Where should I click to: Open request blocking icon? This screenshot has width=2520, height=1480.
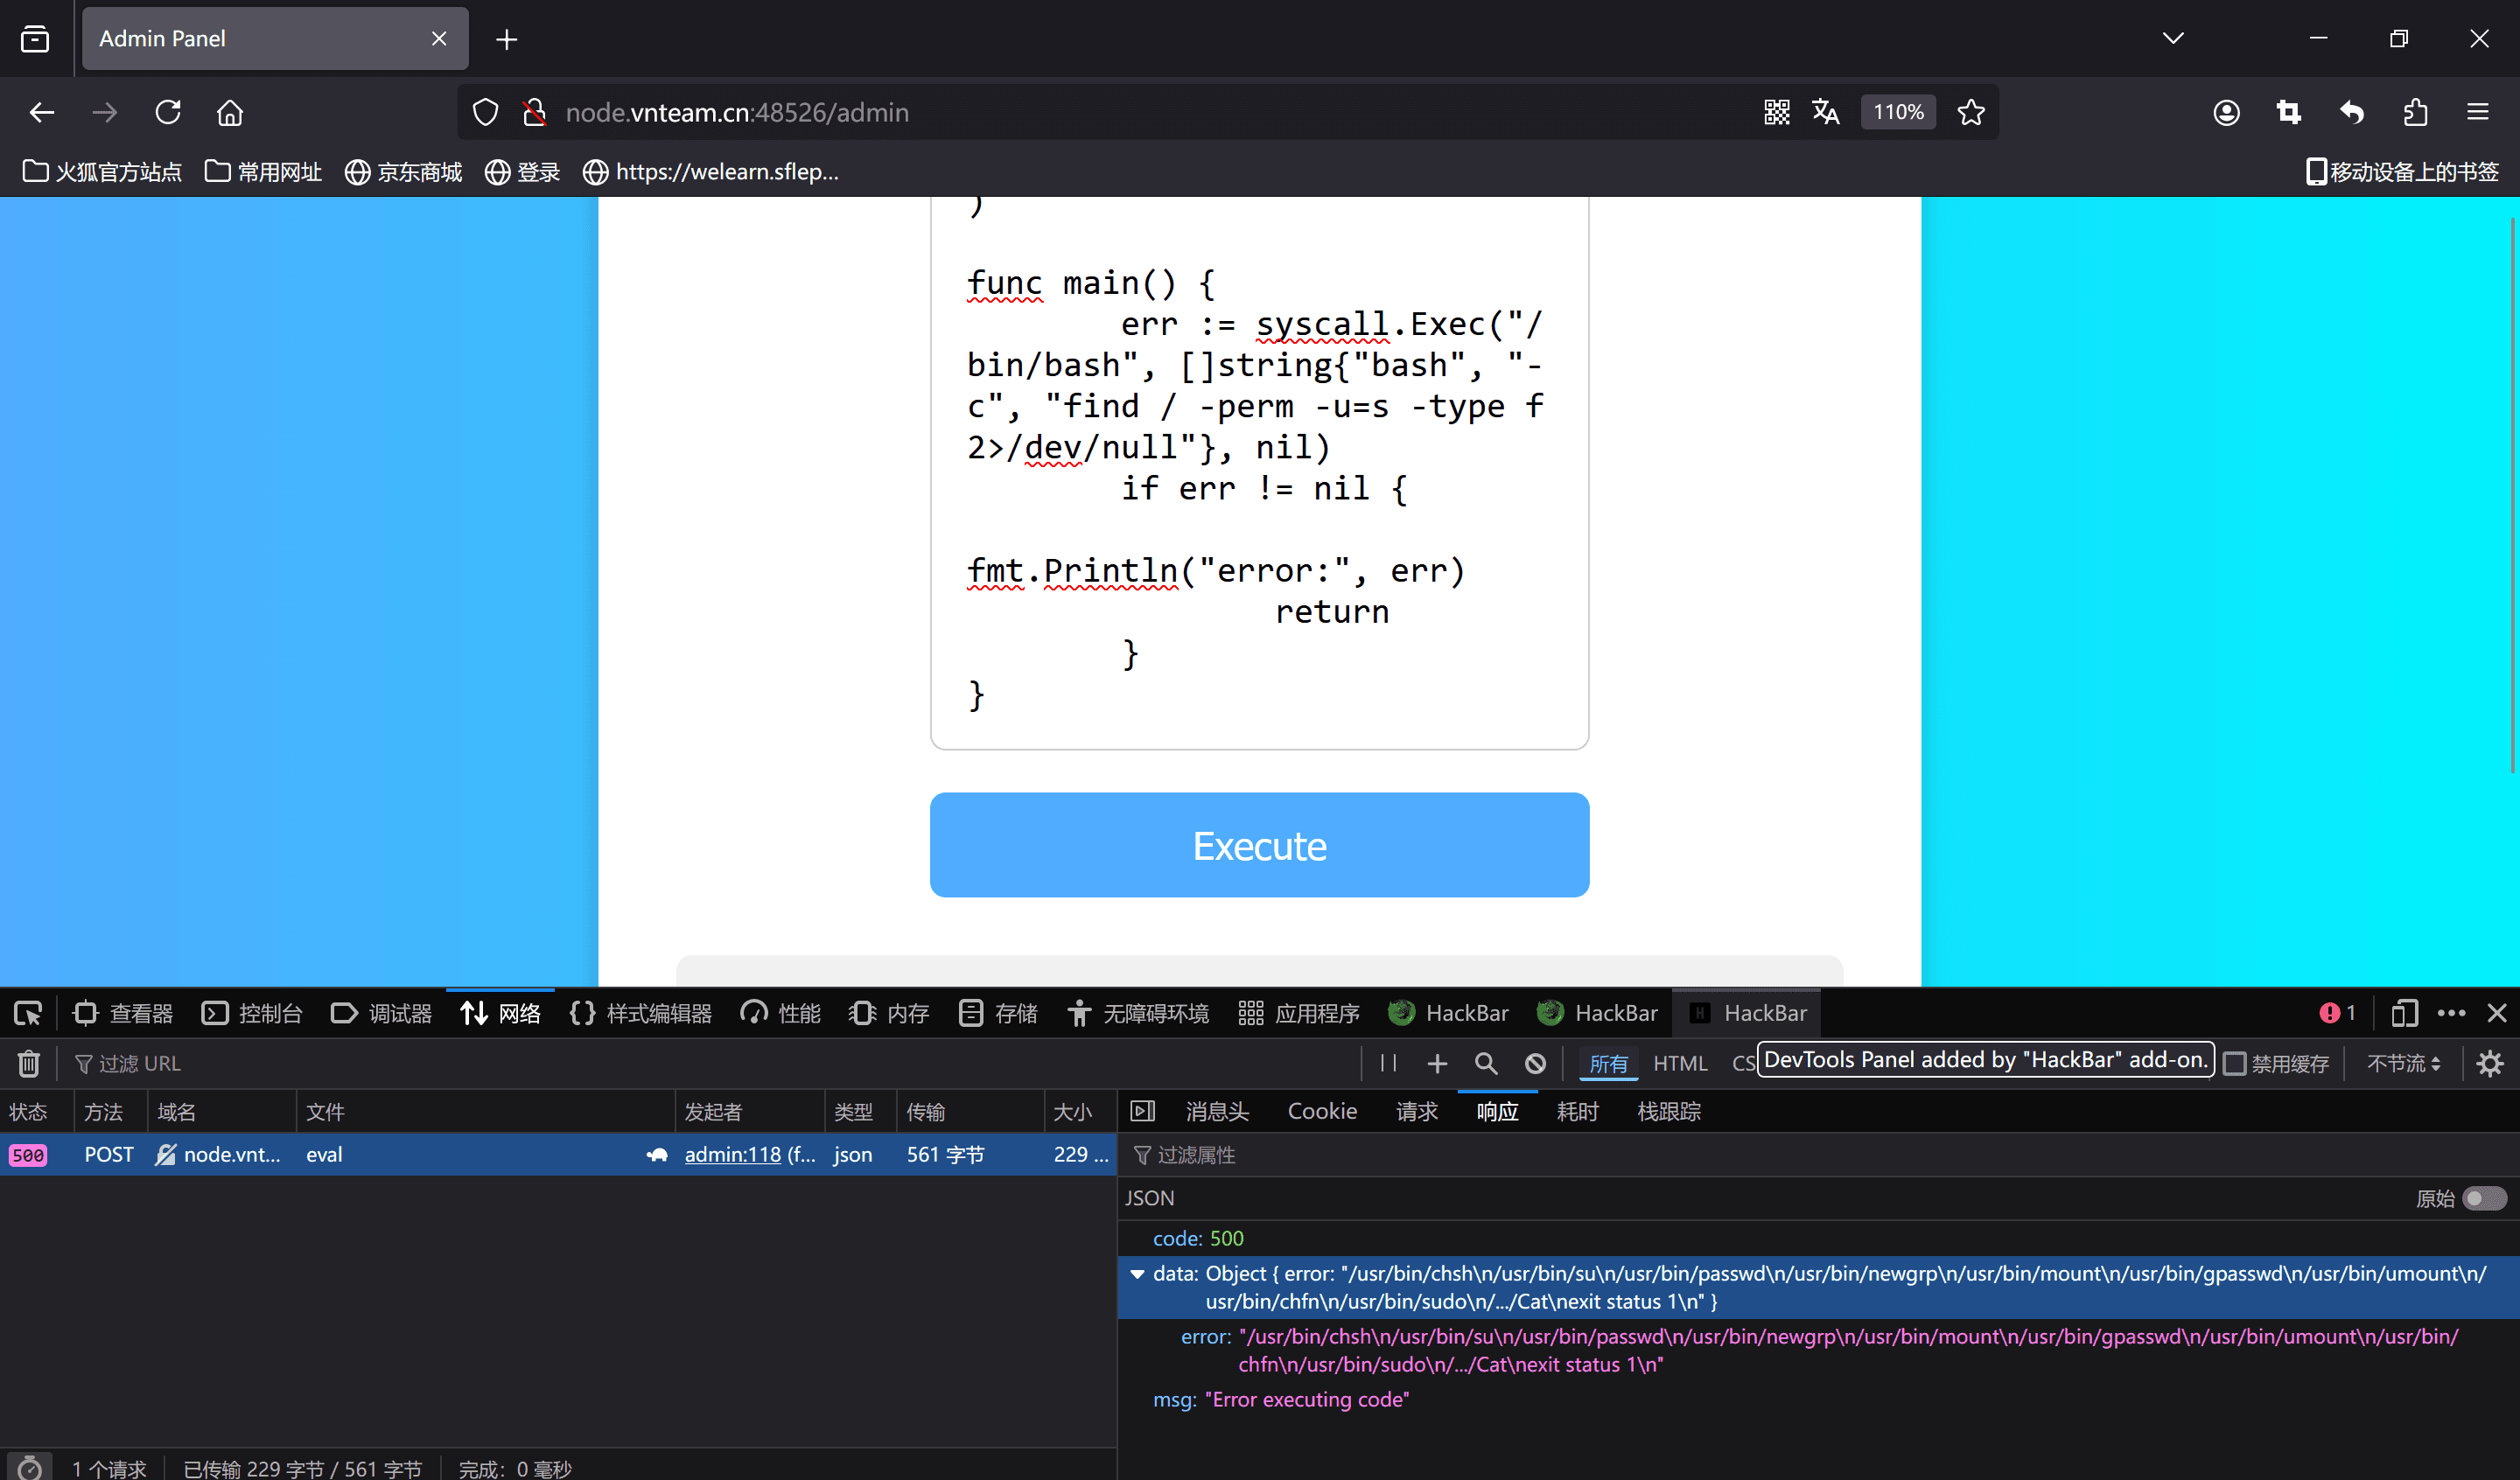pos(1535,1063)
